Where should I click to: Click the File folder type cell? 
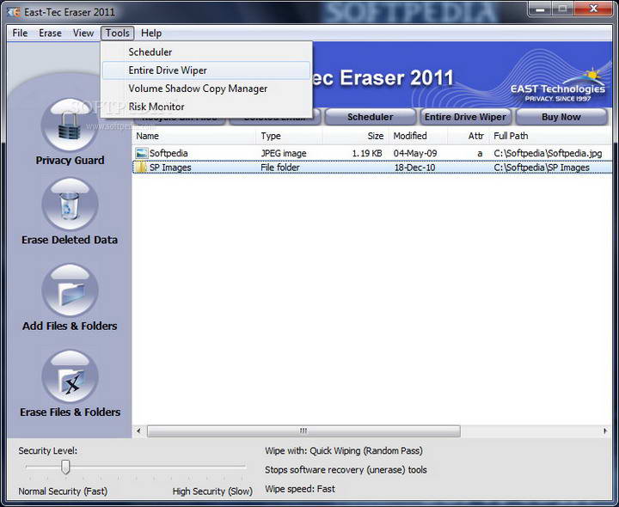click(x=280, y=168)
